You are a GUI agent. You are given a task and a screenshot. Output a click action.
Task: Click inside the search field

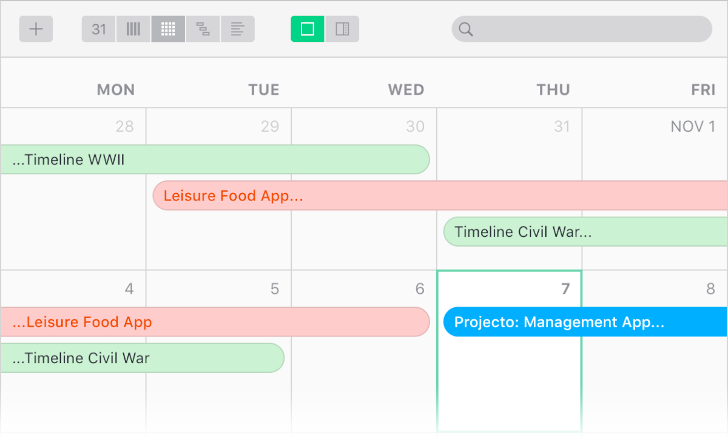pyautogui.click(x=582, y=29)
